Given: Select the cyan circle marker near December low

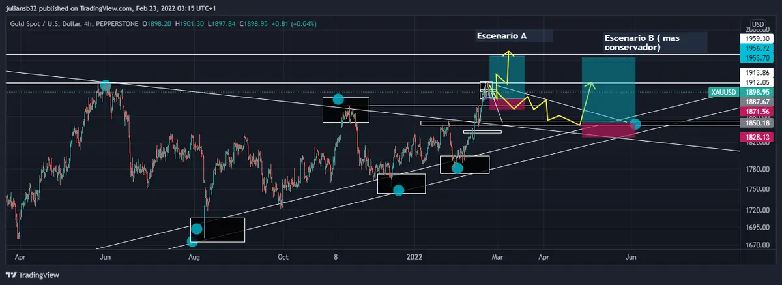Looking at the screenshot, I should (x=399, y=190).
